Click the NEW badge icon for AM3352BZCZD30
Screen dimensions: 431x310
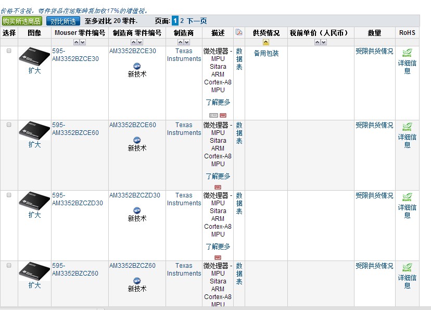point(137,210)
